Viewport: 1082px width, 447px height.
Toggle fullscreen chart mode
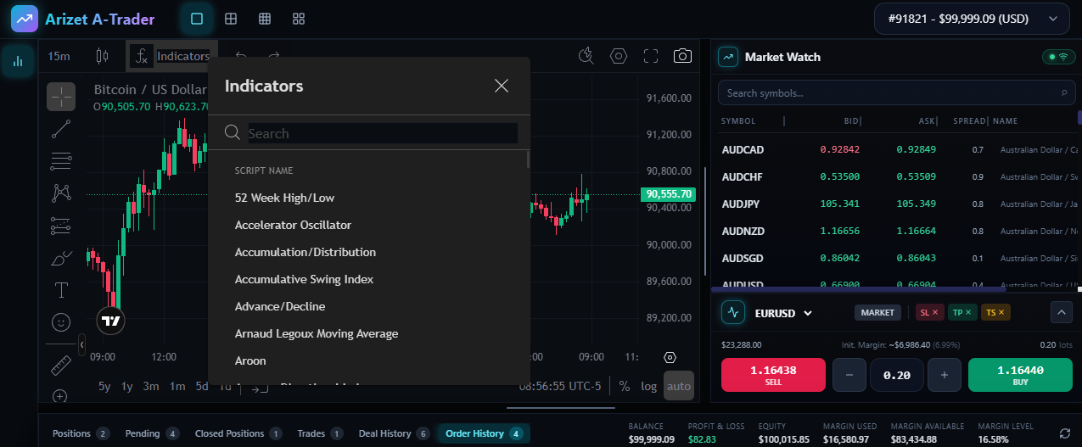(x=651, y=56)
